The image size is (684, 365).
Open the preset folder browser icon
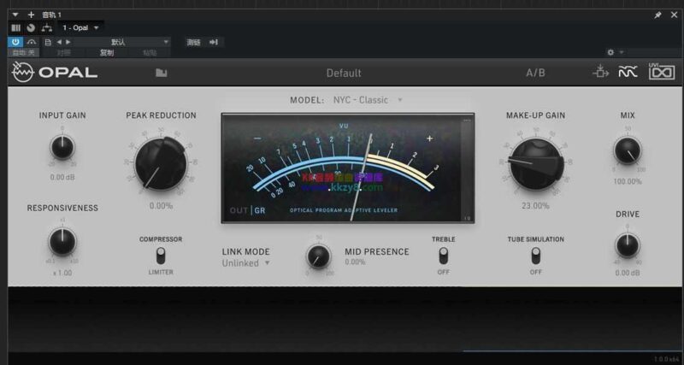tap(162, 73)
